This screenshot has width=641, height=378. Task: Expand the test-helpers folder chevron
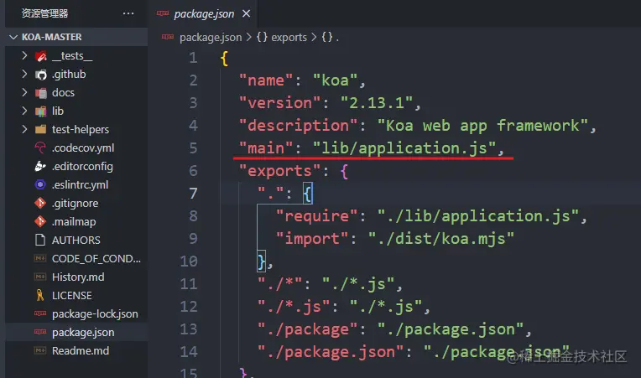24,129
